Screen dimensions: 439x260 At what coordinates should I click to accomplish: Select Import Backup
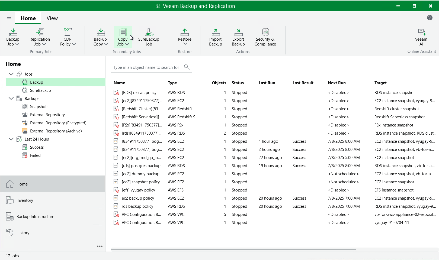click(x=215, y=37)
